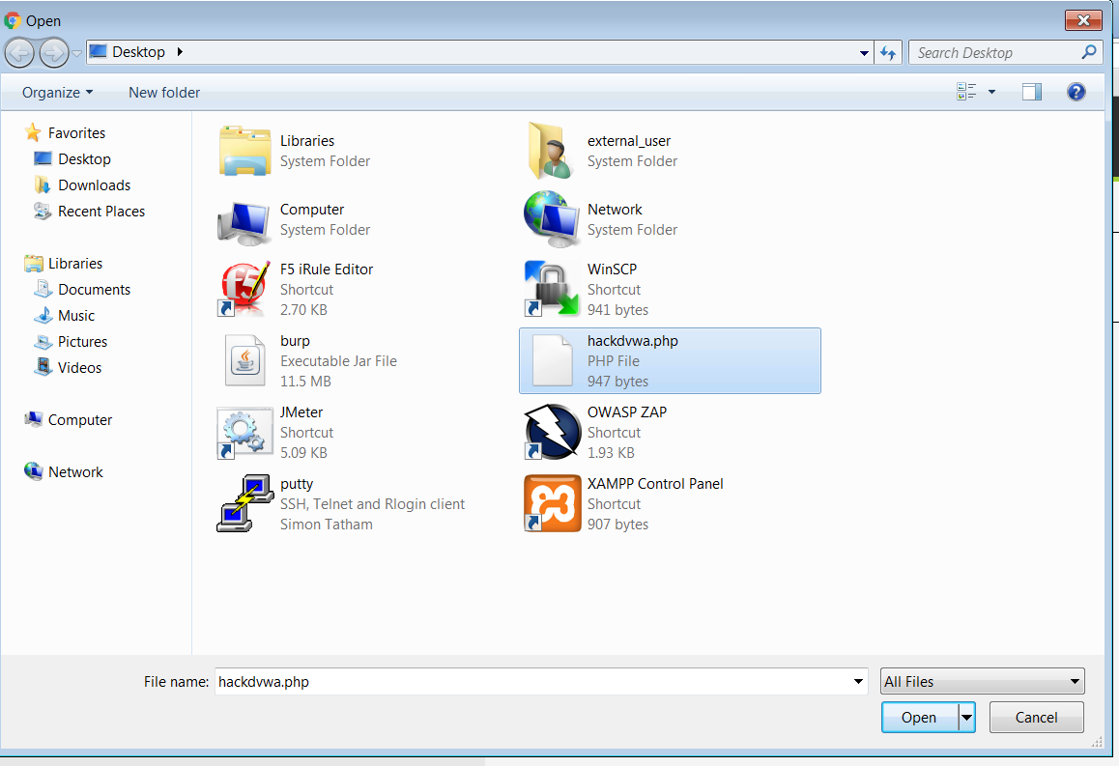Select the Network system folder icon
This screenshot has width=1119, height=766.
tap(552, 219)
